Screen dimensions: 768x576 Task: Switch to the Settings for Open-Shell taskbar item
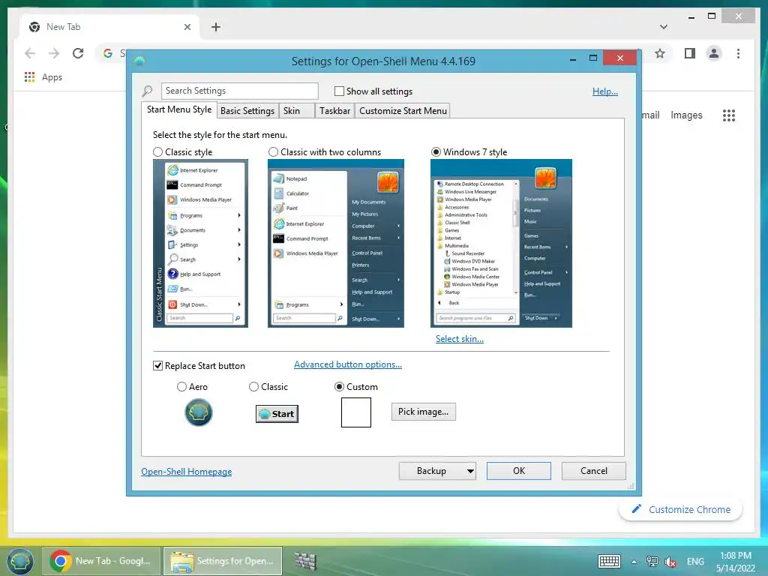(223, 561)
